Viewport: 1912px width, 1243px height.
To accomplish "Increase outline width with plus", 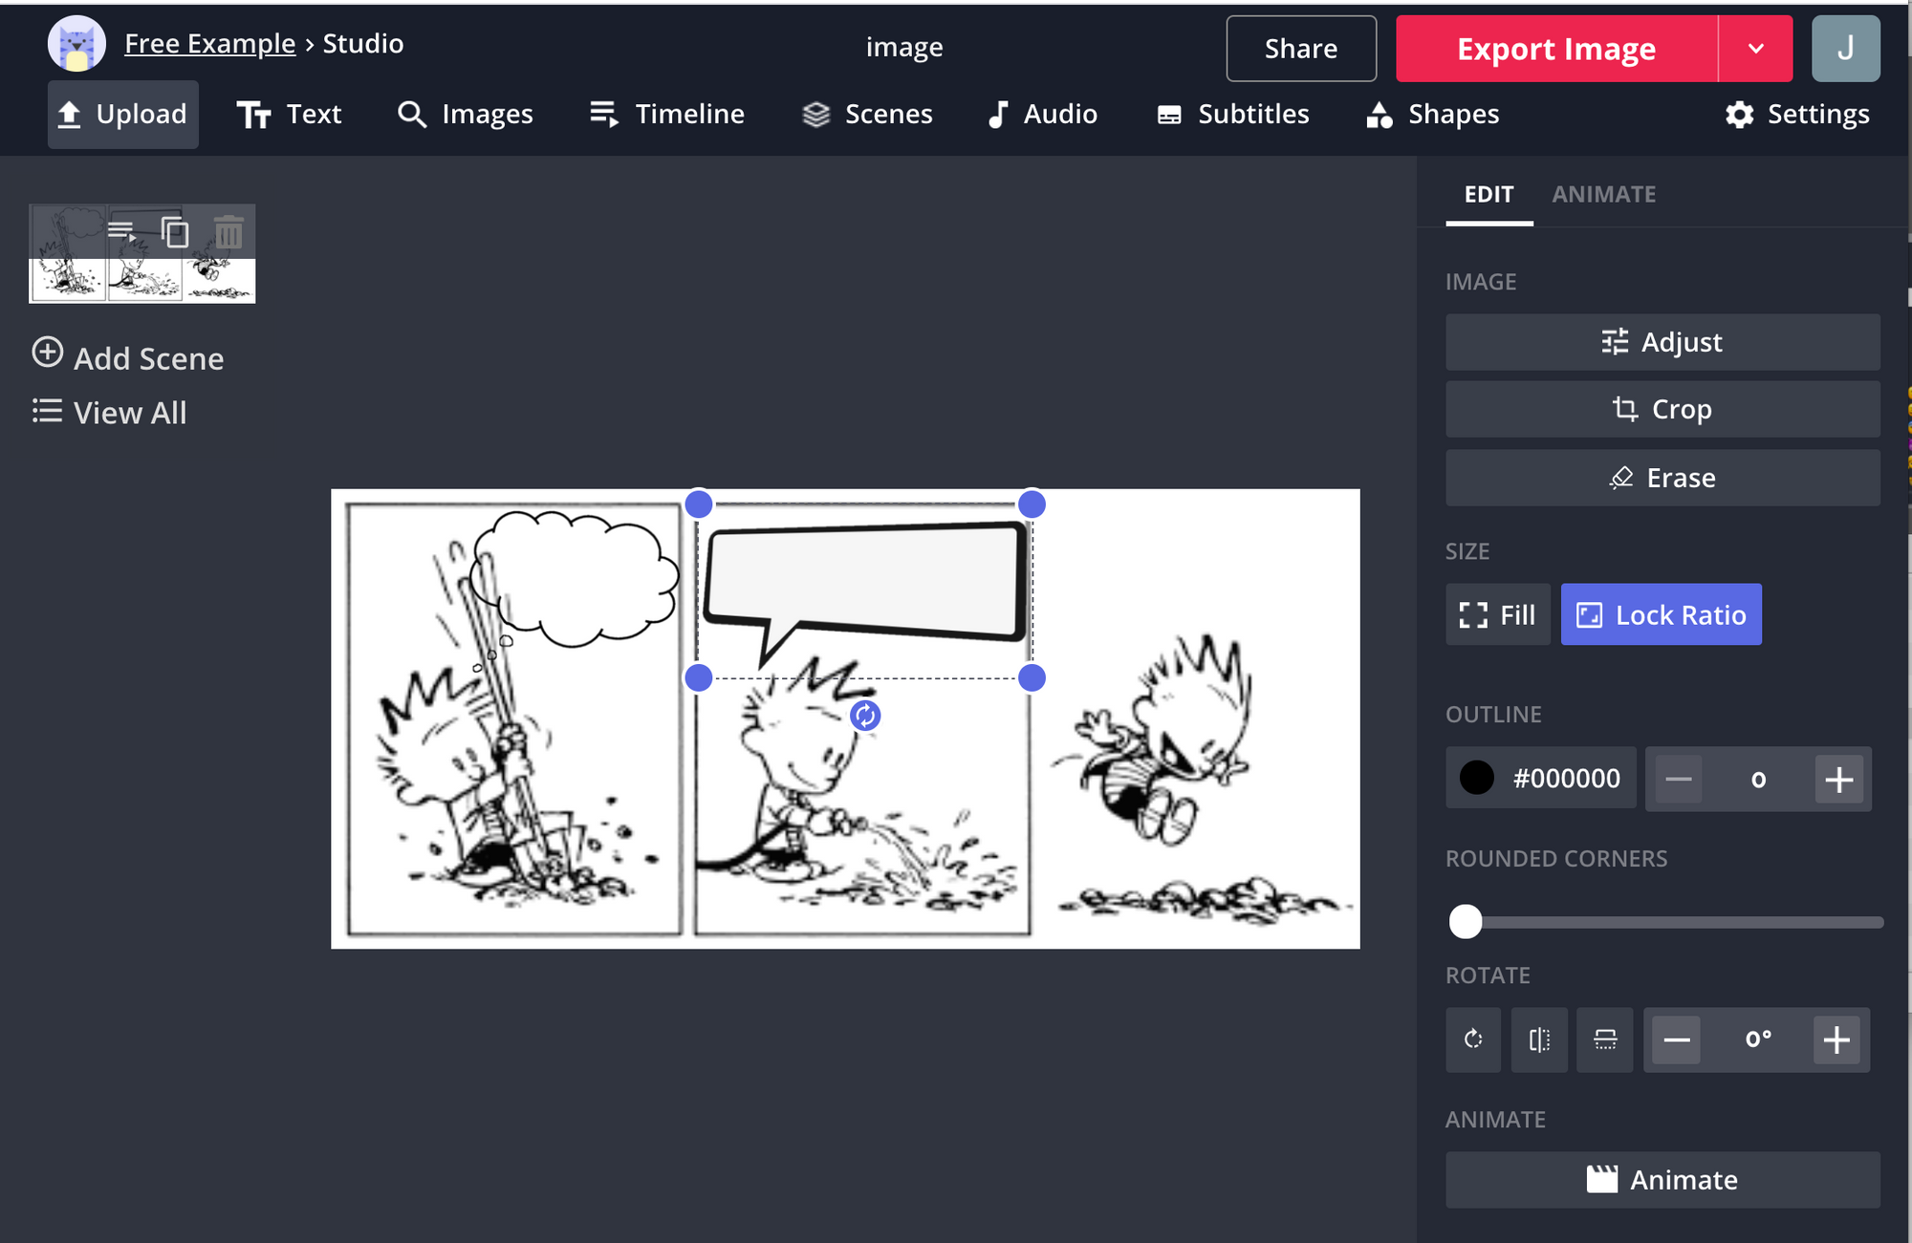I will [x=1838, y=780].
